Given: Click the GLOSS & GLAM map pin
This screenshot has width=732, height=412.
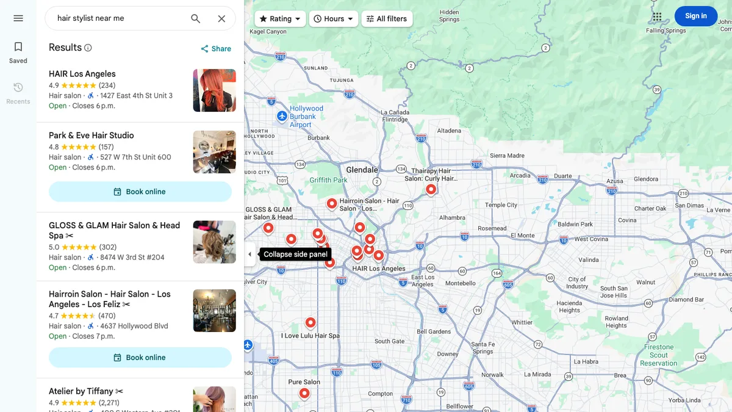Looking at the screenshot, I should click(268, 228).
